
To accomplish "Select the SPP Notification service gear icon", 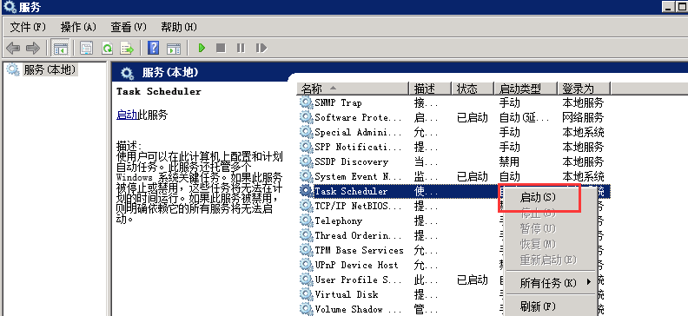I will pyautogui.click(x=306, y=147).
